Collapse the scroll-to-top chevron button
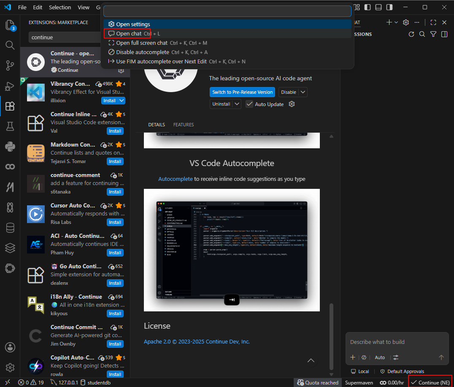This screenshot has height=387, width=454. pyautogui.click(x=311, y=361)
